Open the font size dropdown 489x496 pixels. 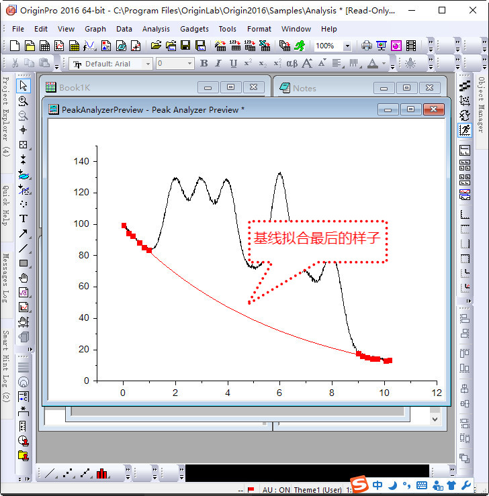(x=189, y=64)
